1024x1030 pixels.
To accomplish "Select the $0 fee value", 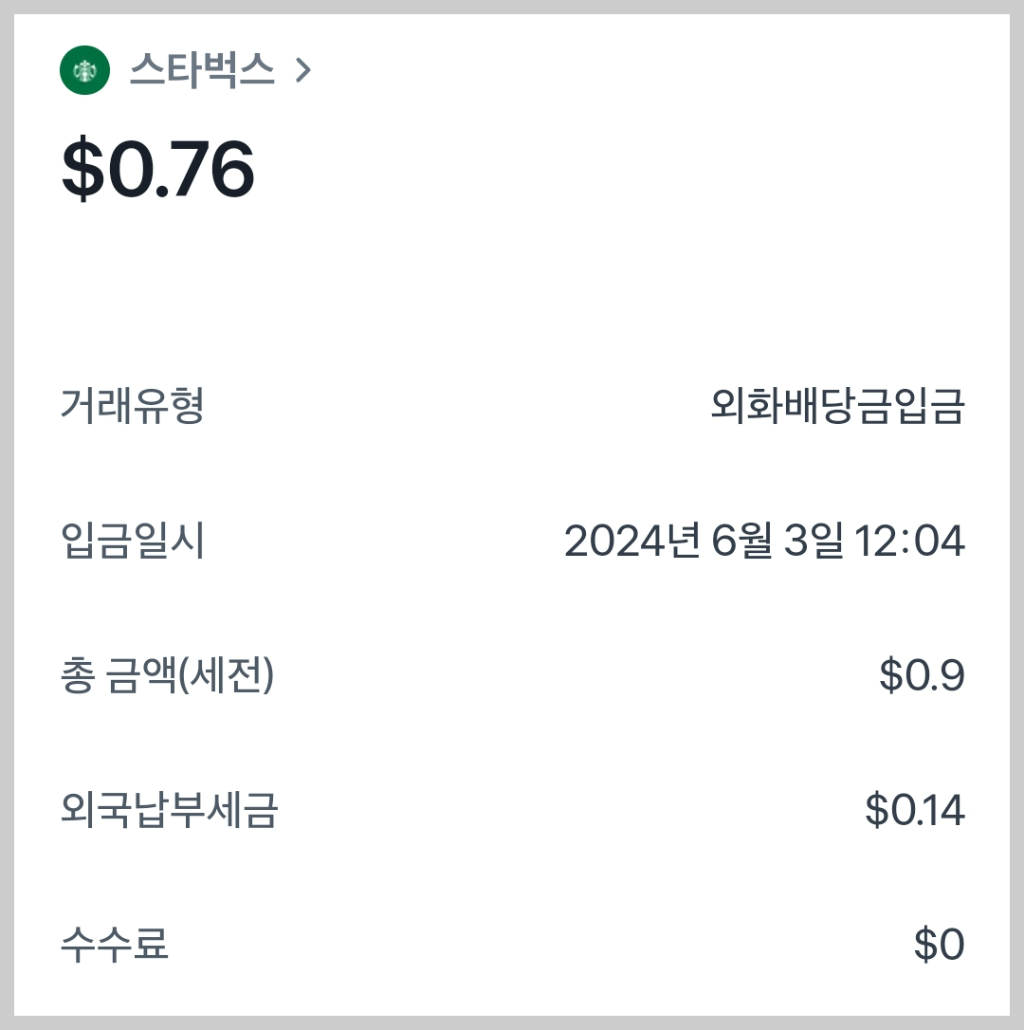I will [940, 945].
